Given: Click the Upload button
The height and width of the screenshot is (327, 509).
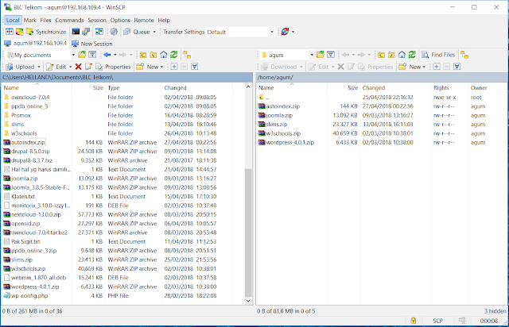Looking at the screenshot, I should pos(21,67).
